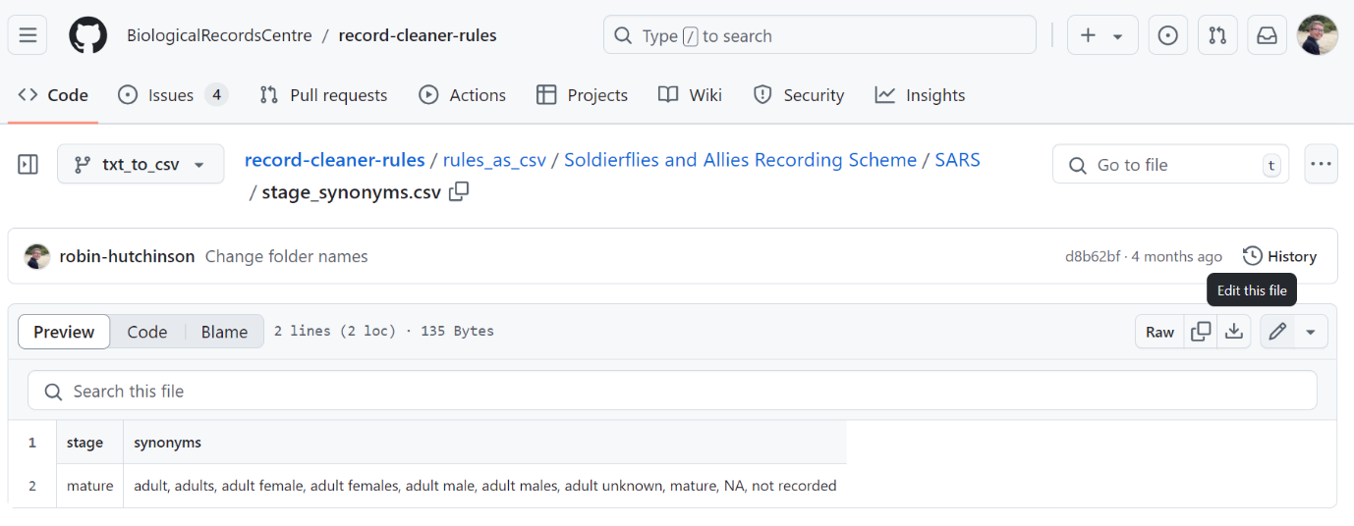The height and width of the screenshot is (526, 1354).
Task: Copy file path next to stage_synonyms.csv
Action: tap(459, 192)
